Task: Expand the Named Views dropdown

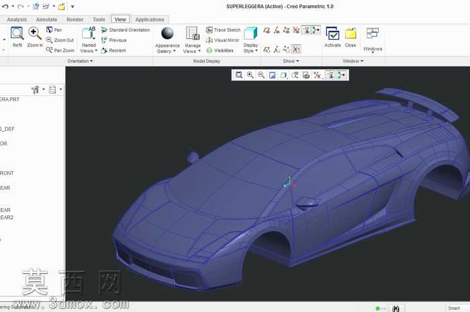Action: click(x=89, y=48)
